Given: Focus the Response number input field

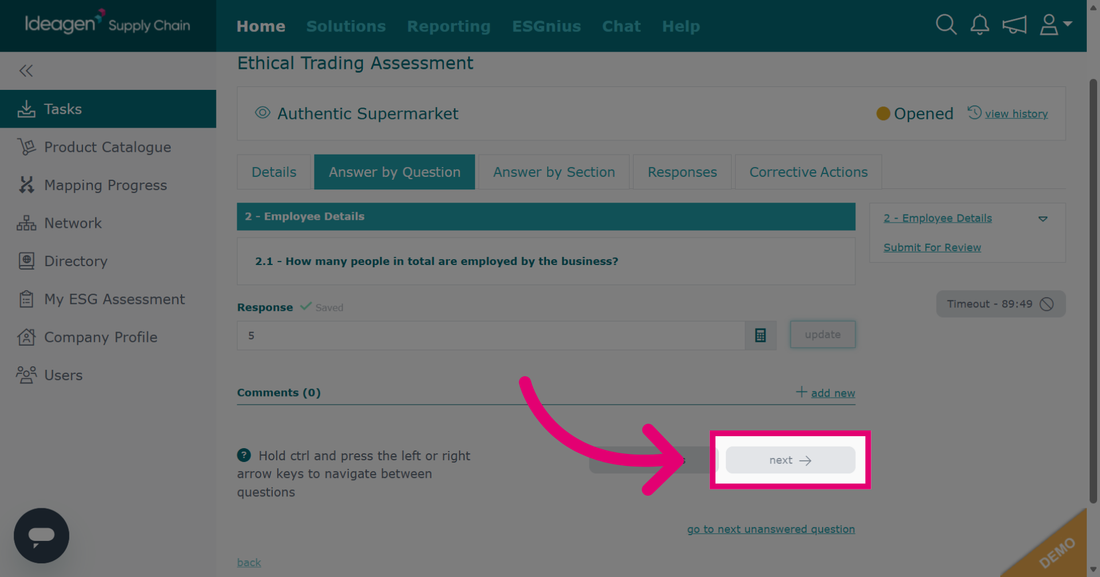Looking at the screenshot, I should pyautogui.click(x=491, y=335).
